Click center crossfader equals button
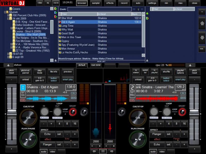The width and height of the screenshot is (206, 154). pyautogui.click(x=103, y=151)
